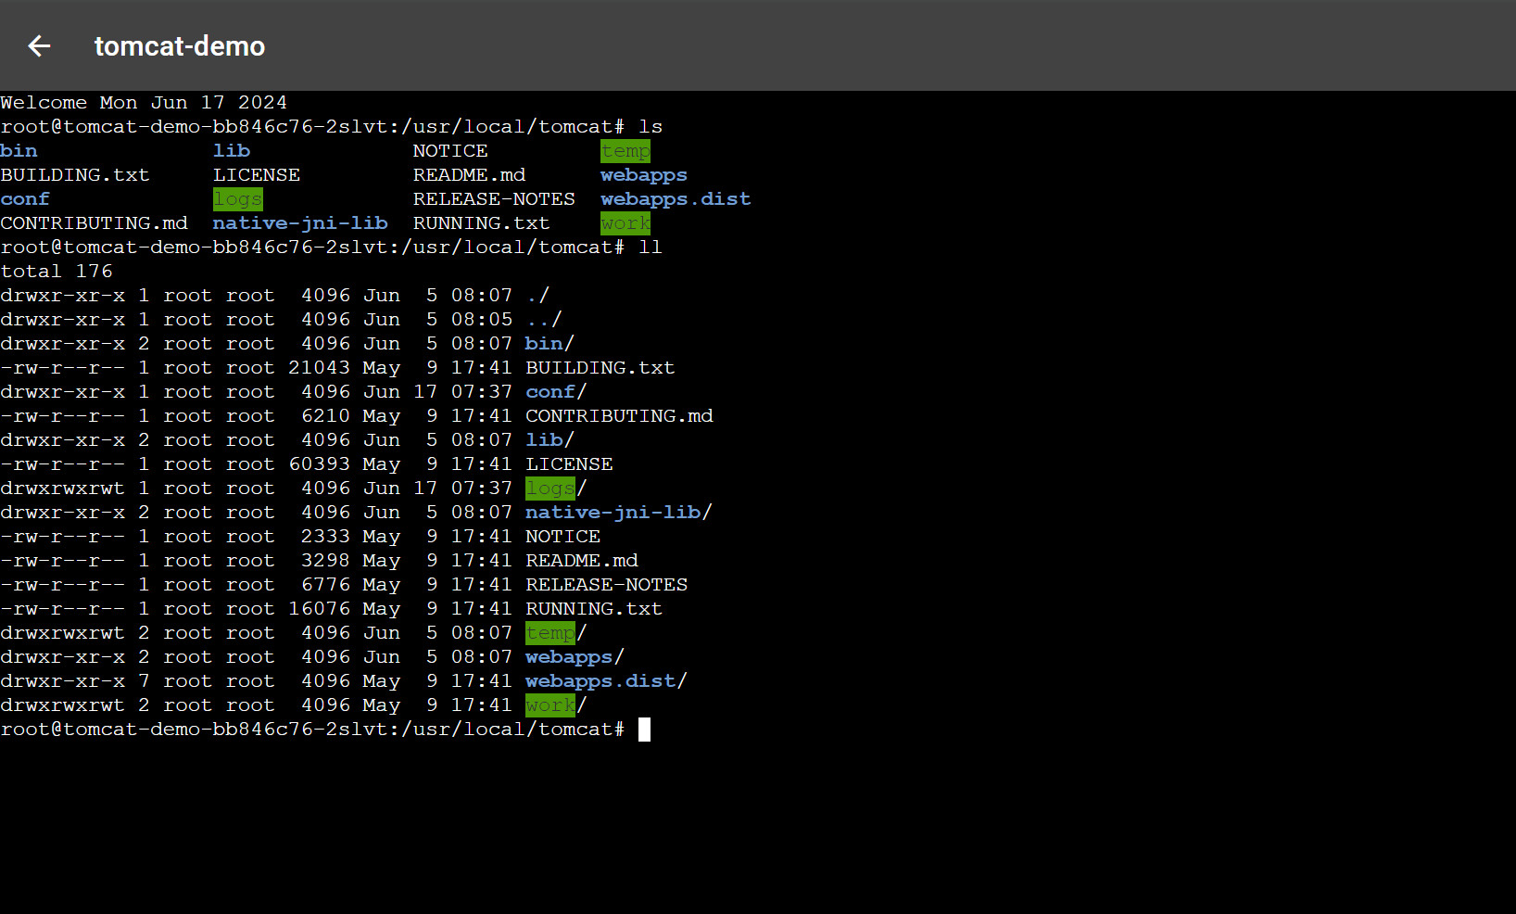Image resolution: width=1516 pixels, height=914 pixels.
Task: Click the ../ parent directory entry
Action: 544,320
